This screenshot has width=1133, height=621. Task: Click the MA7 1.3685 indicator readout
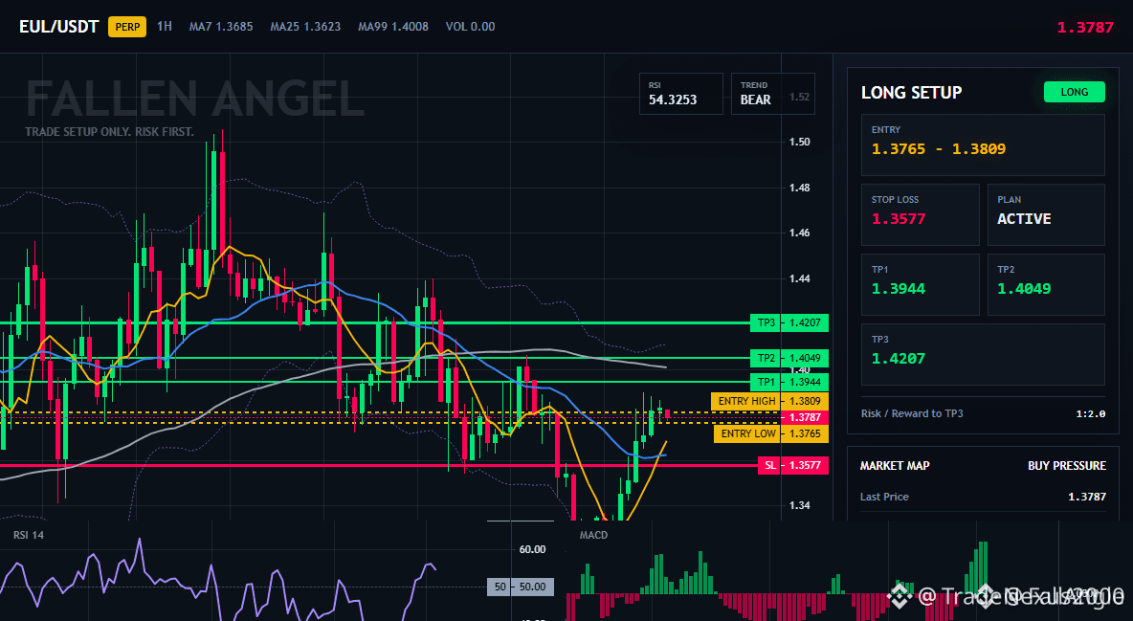tap(221, 27)
